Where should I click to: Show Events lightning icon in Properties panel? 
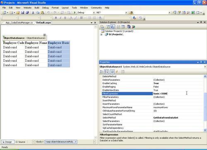click(x=117, y=72)
